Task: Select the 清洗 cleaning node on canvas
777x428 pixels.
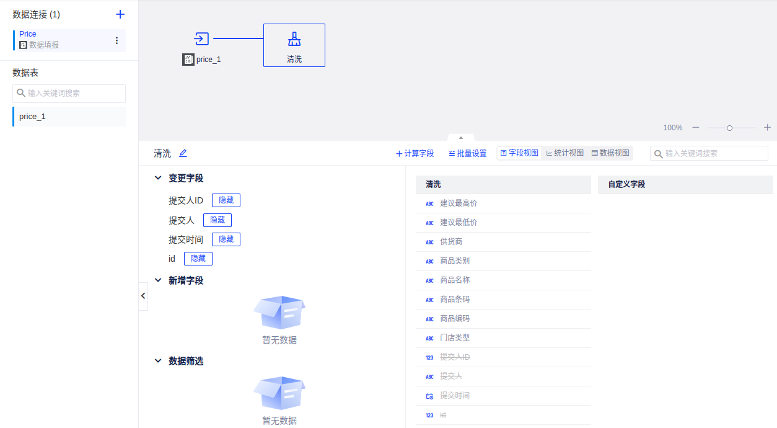Action: pyautogui.click(x=294, y=45)
